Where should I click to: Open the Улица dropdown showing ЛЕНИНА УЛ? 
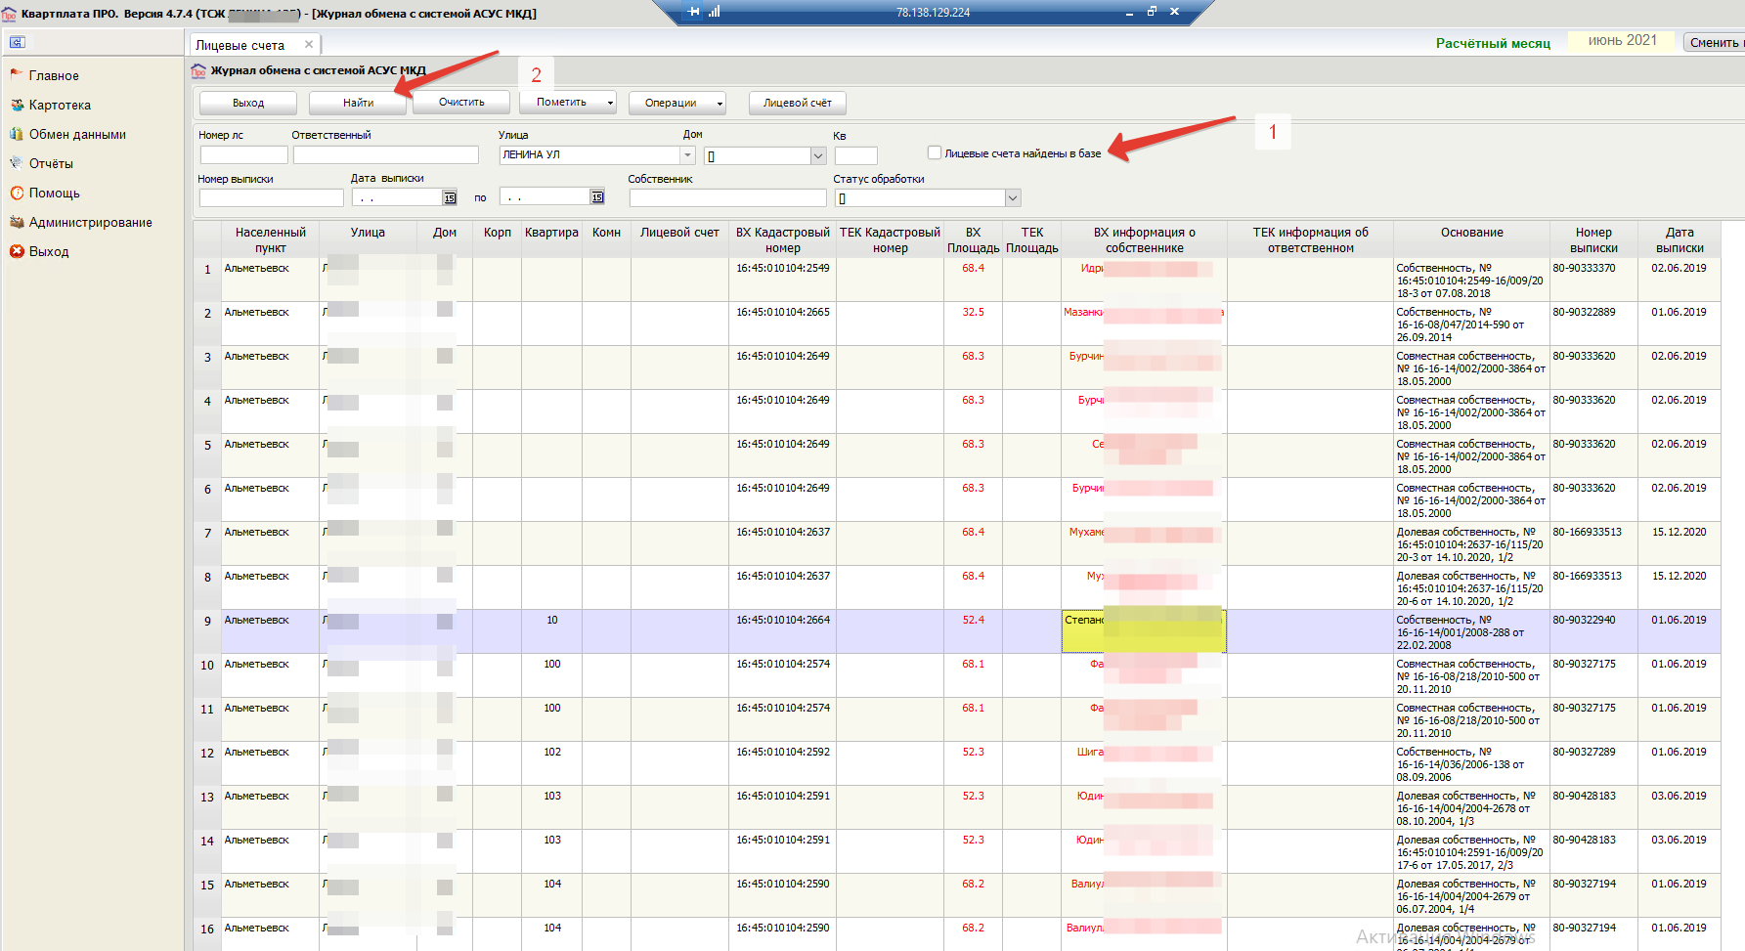tap(688, 155)
